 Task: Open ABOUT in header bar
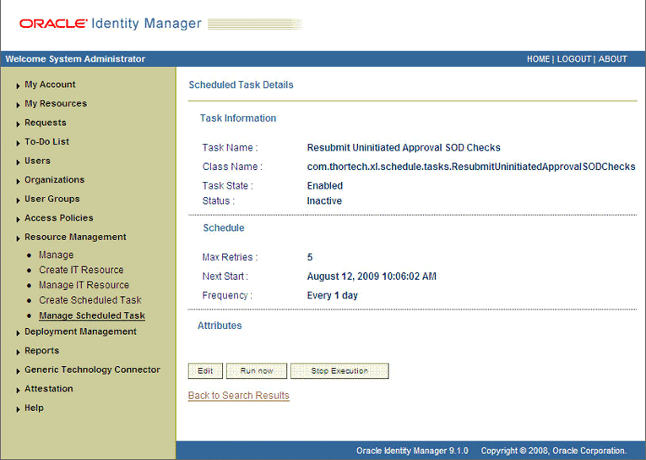[612, 59]
